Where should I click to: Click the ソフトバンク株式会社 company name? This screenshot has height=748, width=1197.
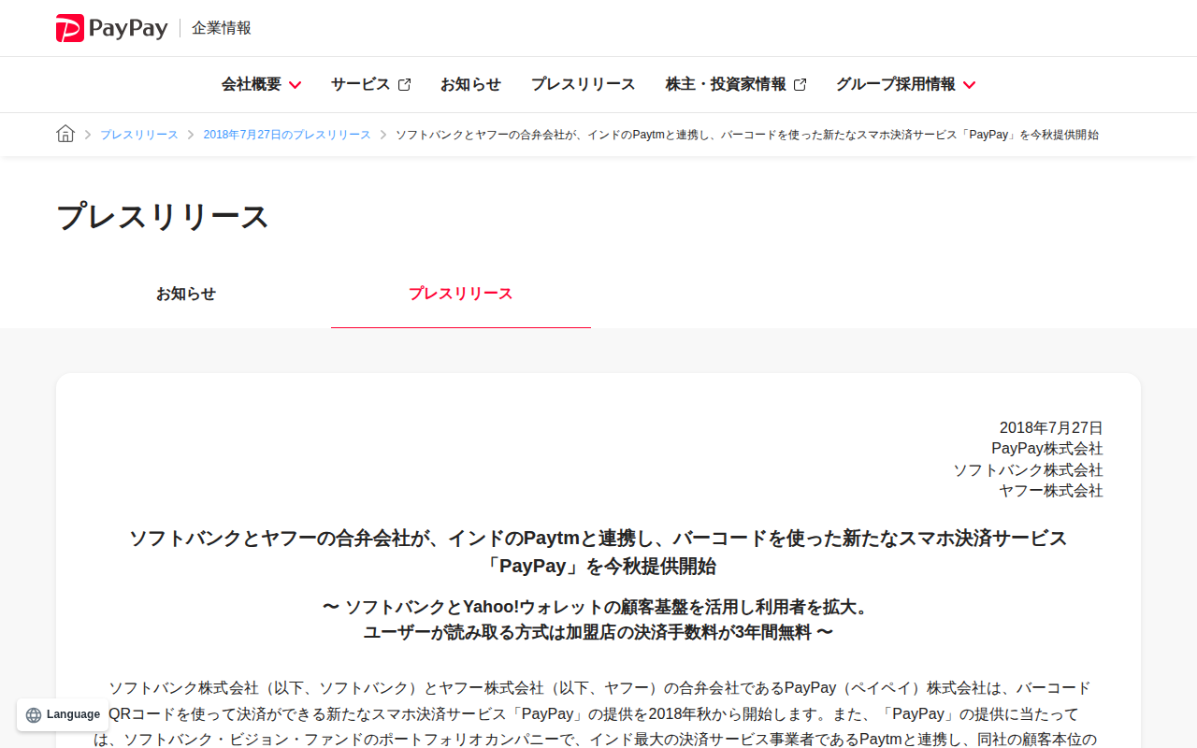pyautogui.click(x=1028, y=470)
